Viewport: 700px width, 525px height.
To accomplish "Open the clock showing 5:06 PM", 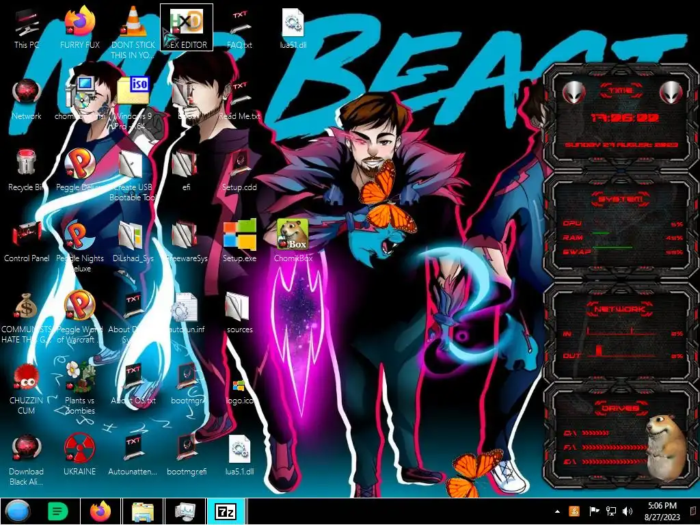I will (x=662, y=511).
